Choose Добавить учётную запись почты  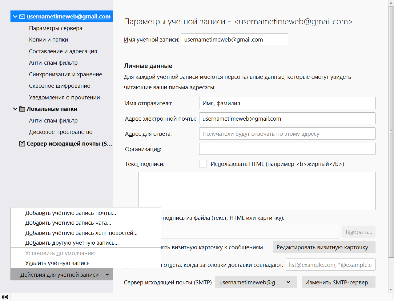70,213
